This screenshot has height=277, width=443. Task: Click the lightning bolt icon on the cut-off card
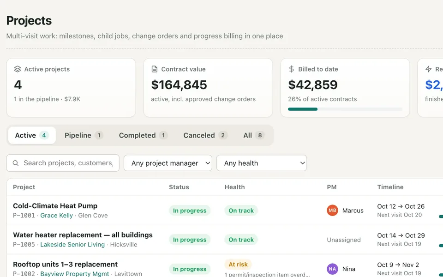click(429, 69)
